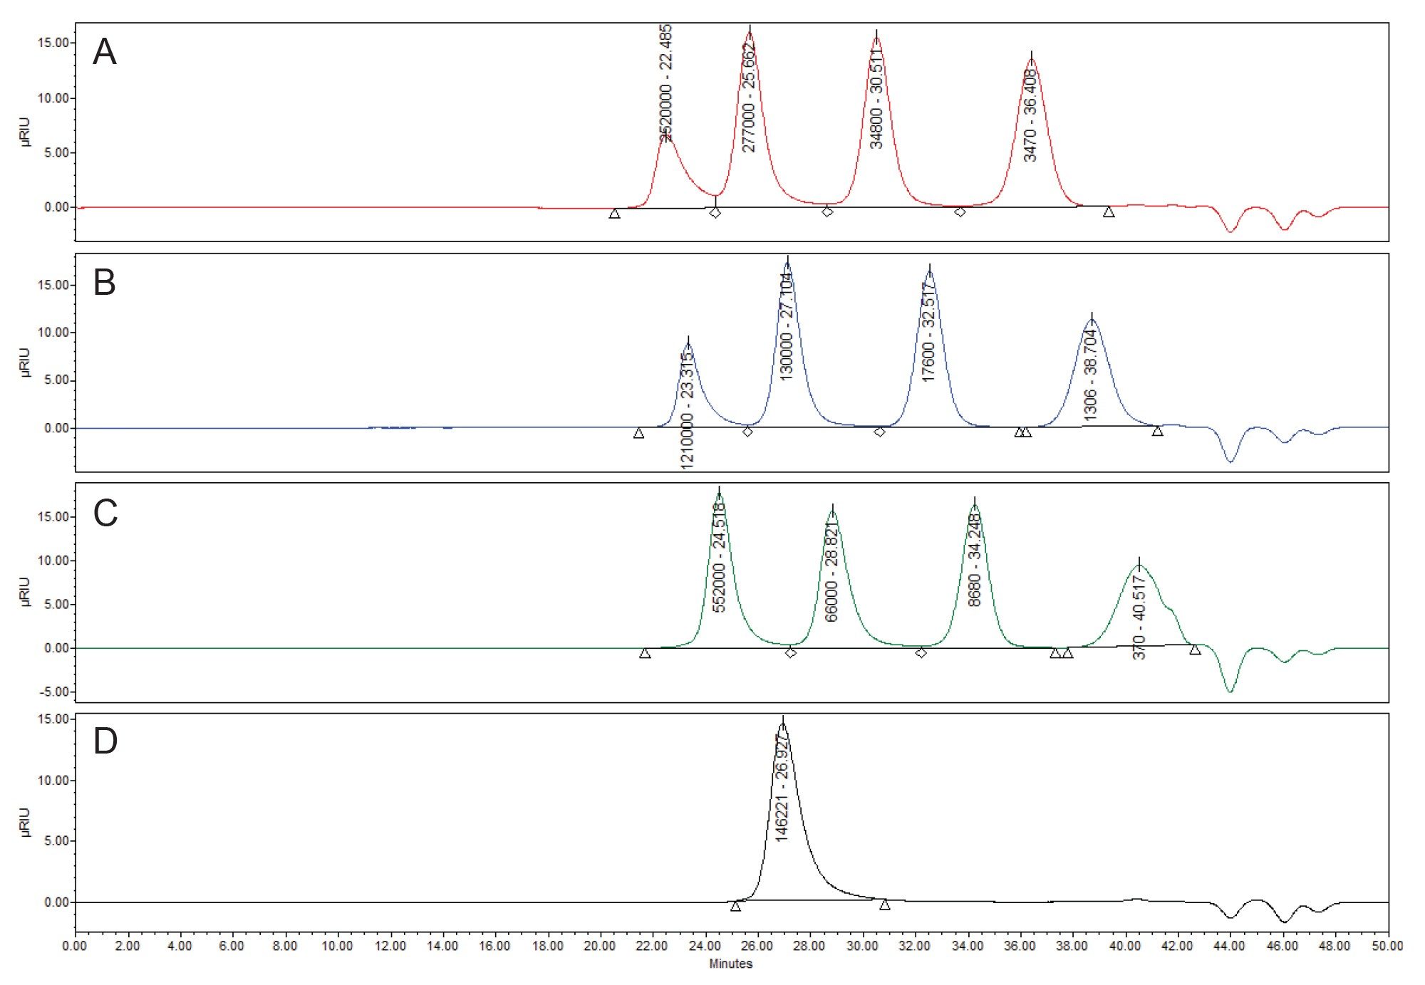Select peak label 2520000 - 22.485 in panel A
Viewport: 1425px width, 985px height.
pyautogui.click(x=665, y=83)
